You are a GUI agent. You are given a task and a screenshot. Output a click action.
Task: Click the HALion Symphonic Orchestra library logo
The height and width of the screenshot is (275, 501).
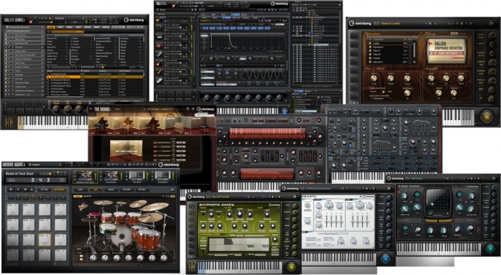coord(446,50)
